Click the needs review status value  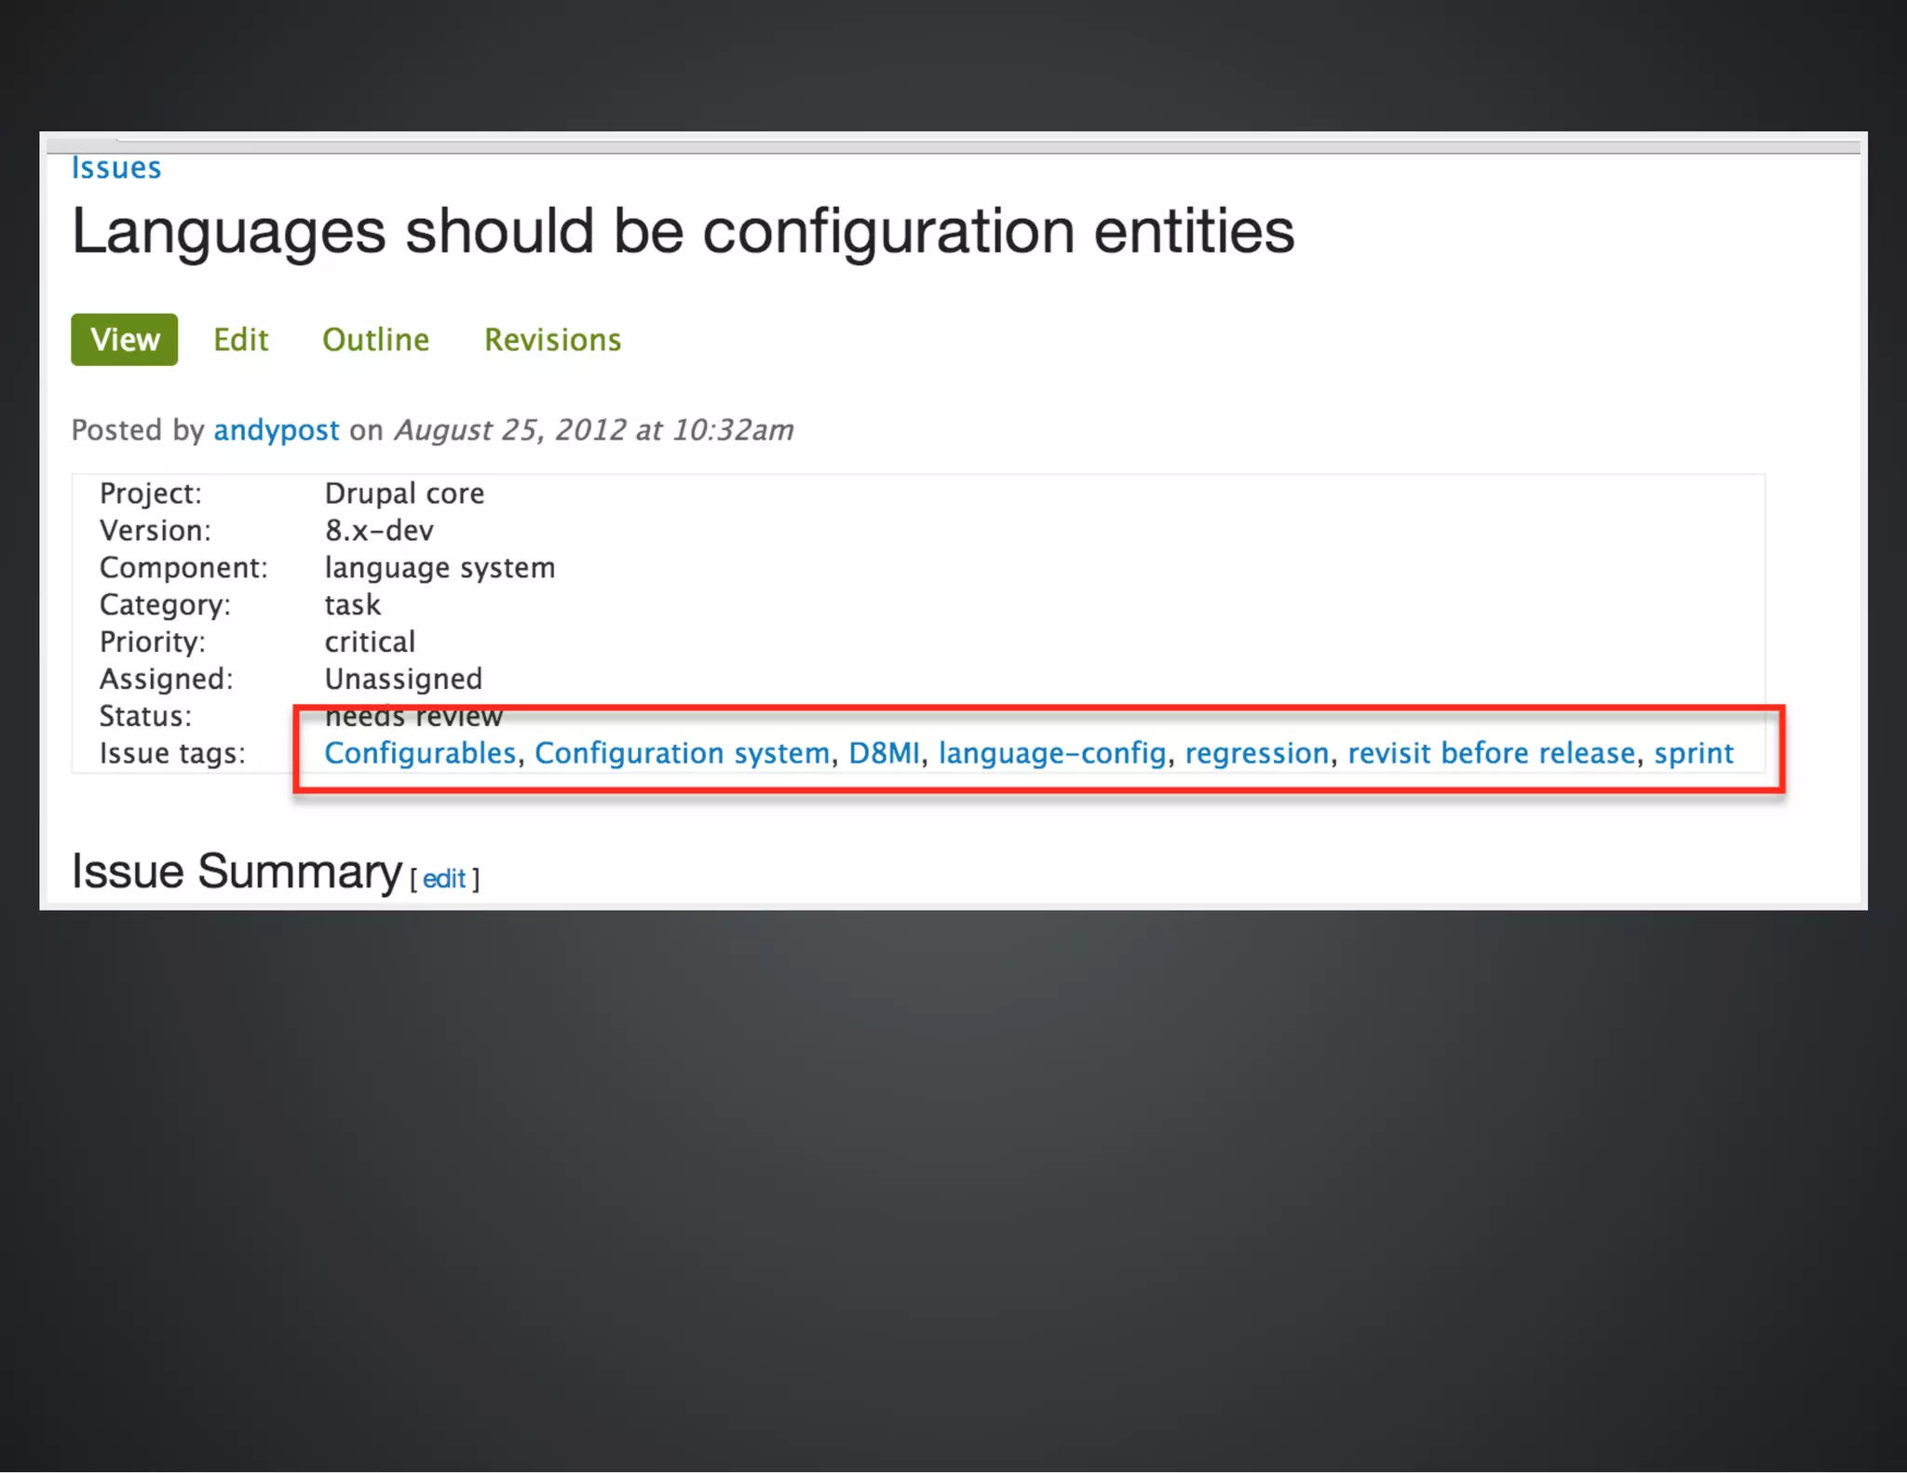coord(413,717)
